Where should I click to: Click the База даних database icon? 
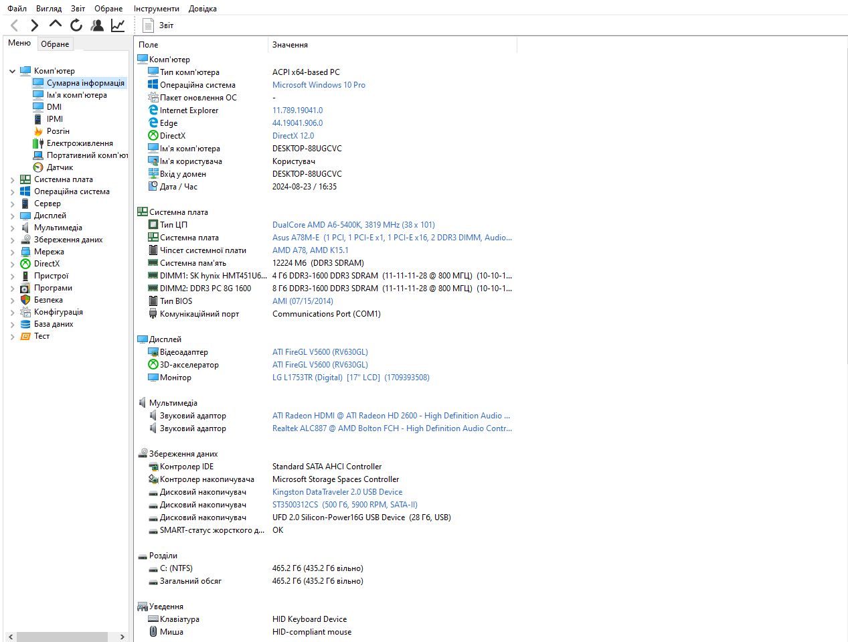25,324
